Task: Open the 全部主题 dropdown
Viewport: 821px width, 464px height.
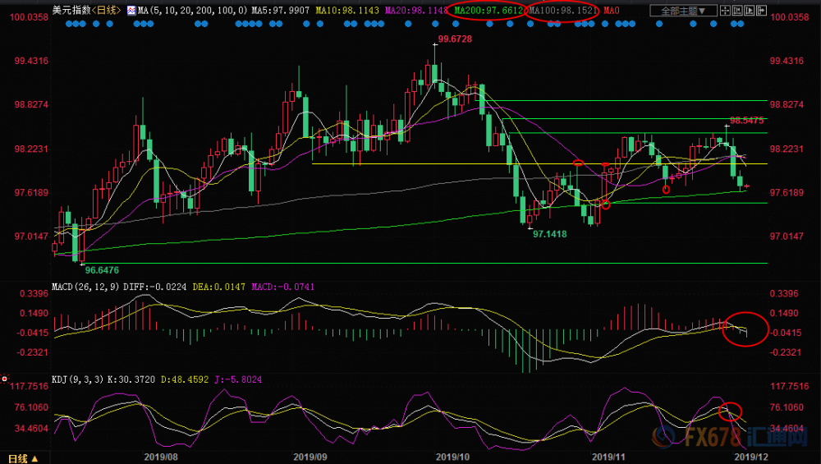Action: pos(684,11)
